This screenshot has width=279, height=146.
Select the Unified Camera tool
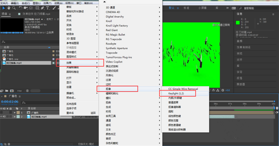26,8
